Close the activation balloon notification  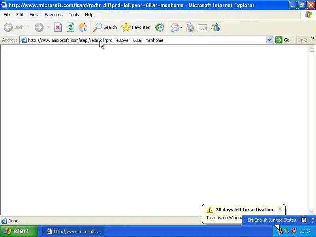click(280, 209)
